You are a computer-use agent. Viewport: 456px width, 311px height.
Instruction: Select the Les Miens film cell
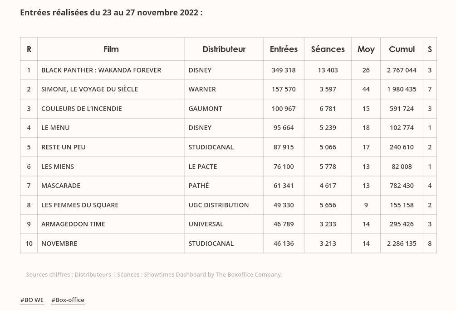pos(58,167)
